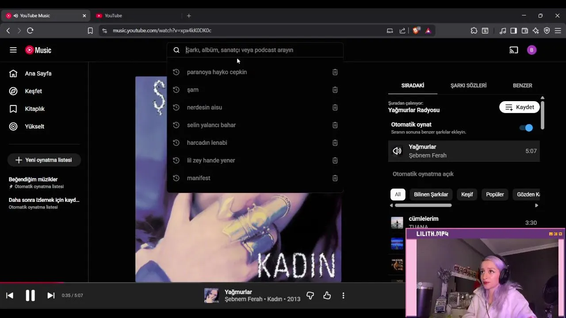Switch to ŞARKI SÖZLERİ tab
Image resolution: width=566 pixels, height=318 pixels.
tap(468, 85)
